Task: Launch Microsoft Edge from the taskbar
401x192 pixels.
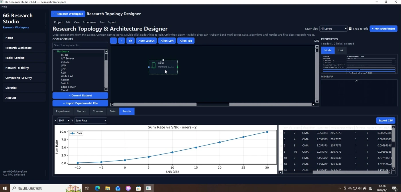Action: 97,188
